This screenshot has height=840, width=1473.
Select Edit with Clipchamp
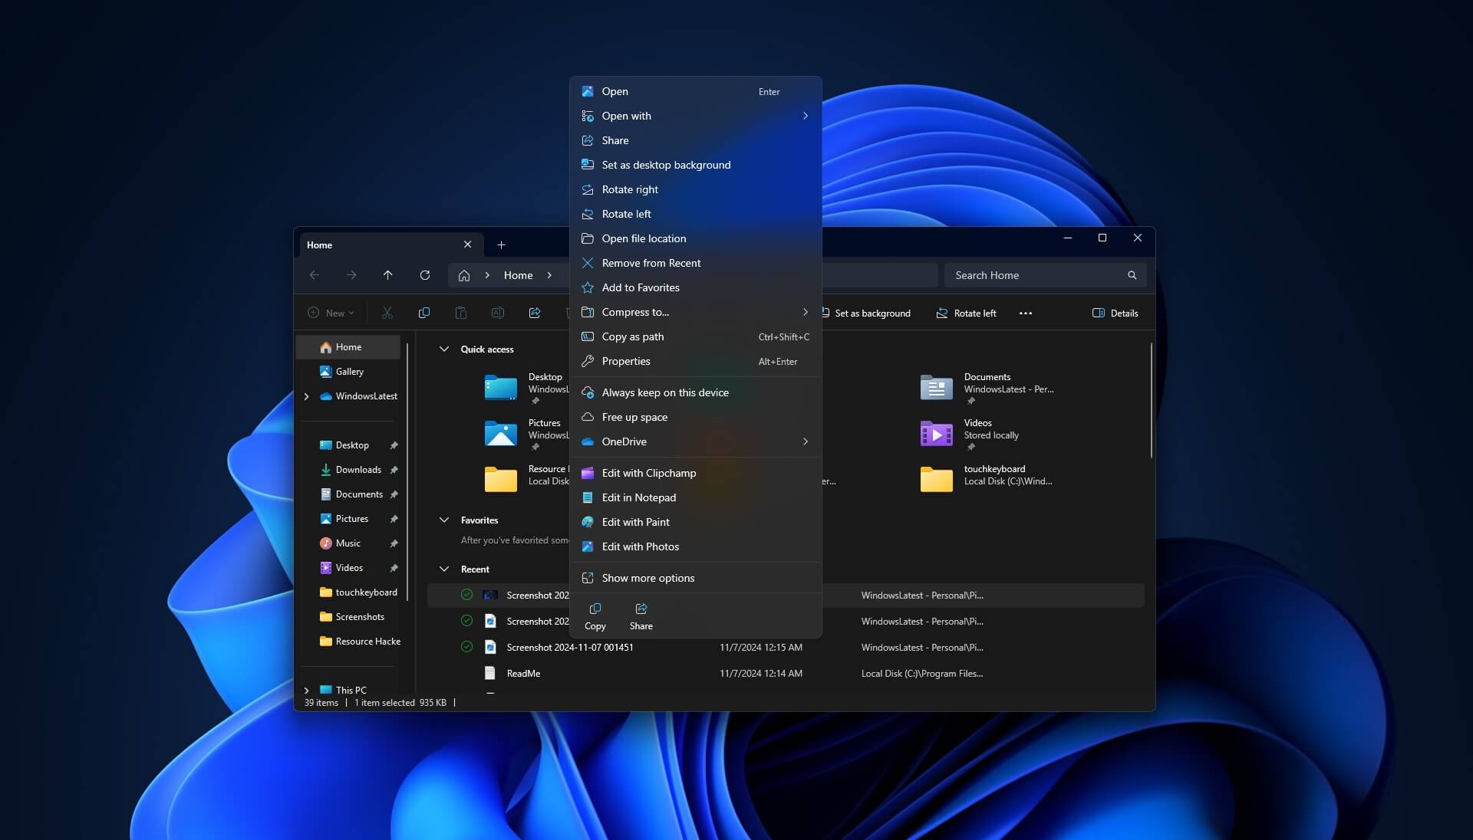(x=696, y=473)
